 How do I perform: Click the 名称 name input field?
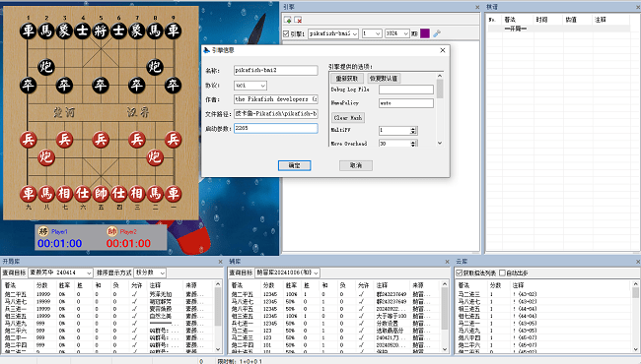point(276,70)
